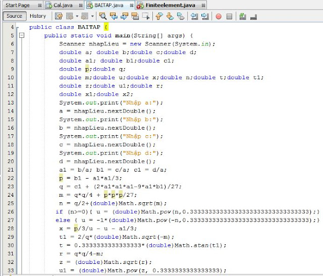Go to Find Next Occurrence icon
This screenshot has height=276, width=323.
tap(124, 16)
